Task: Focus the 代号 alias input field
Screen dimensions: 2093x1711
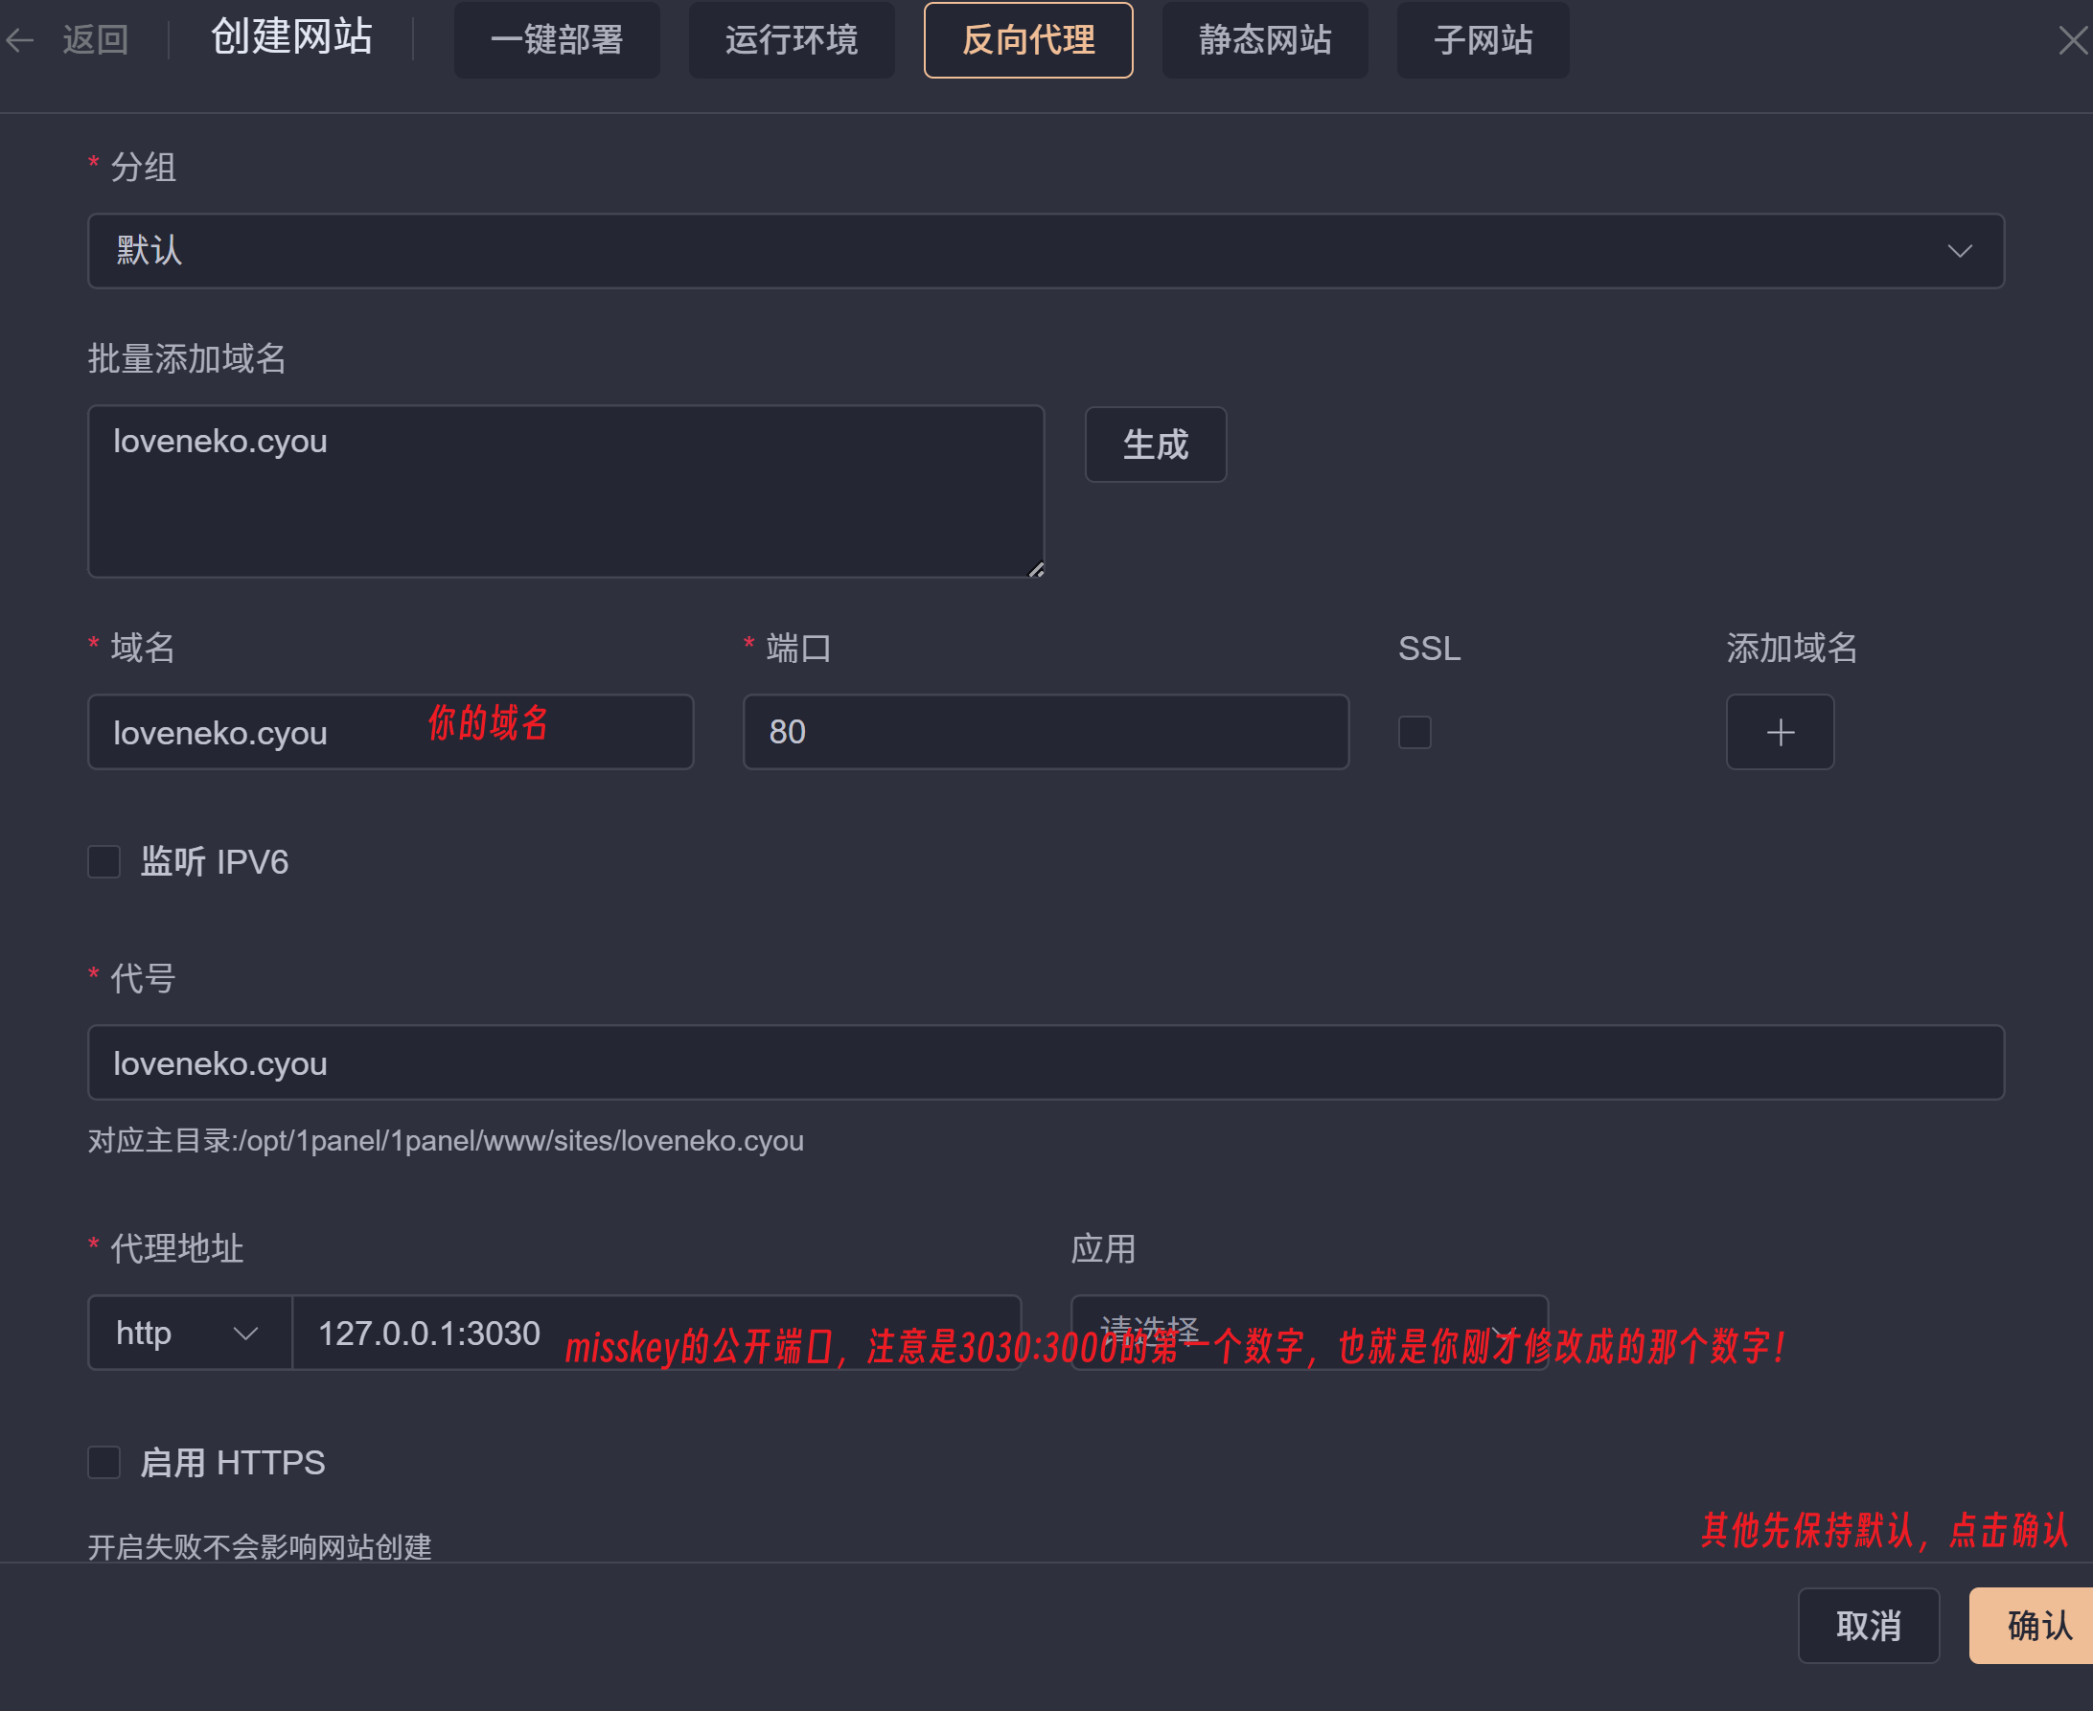Action: [1045, 1063]
